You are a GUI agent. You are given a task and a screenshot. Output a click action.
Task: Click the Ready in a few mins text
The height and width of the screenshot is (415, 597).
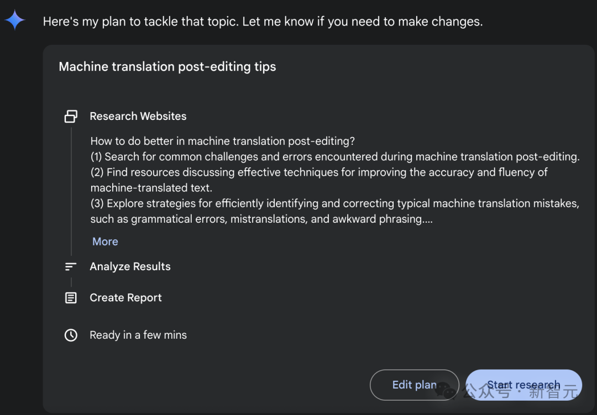[138, 335]
